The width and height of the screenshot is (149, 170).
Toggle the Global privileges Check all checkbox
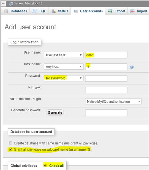point(45,165)
